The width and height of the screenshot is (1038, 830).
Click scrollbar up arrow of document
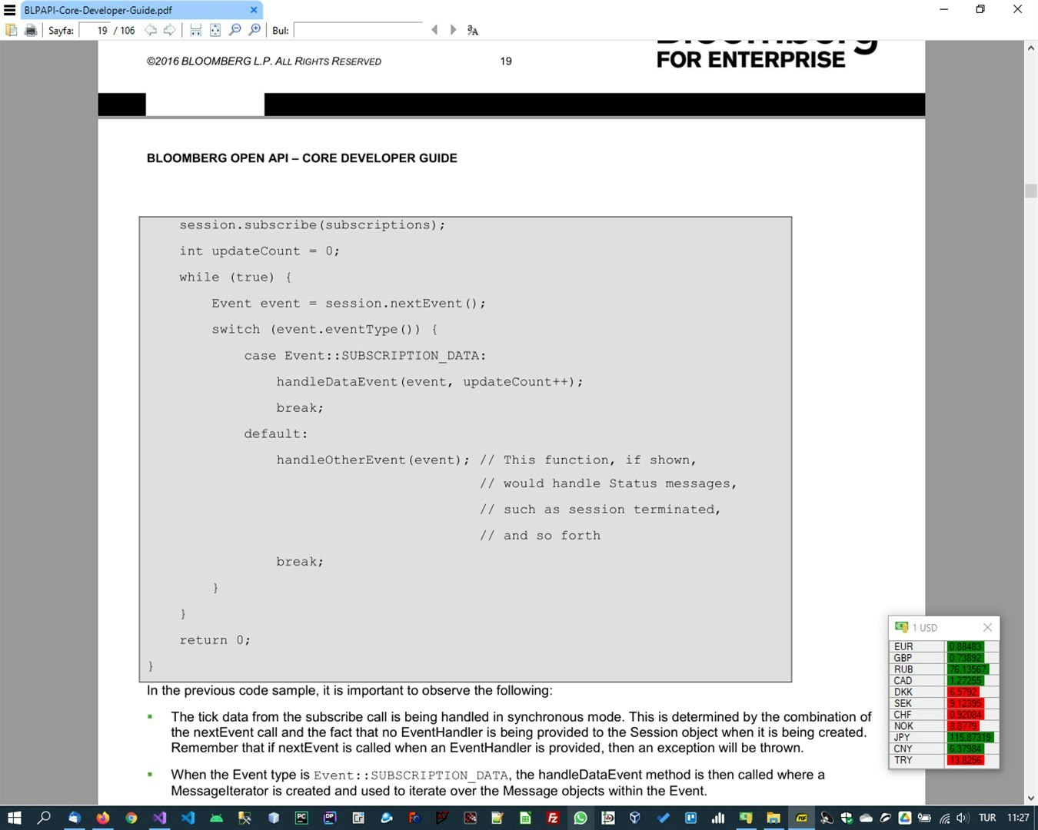click(x=1031, y=48)
